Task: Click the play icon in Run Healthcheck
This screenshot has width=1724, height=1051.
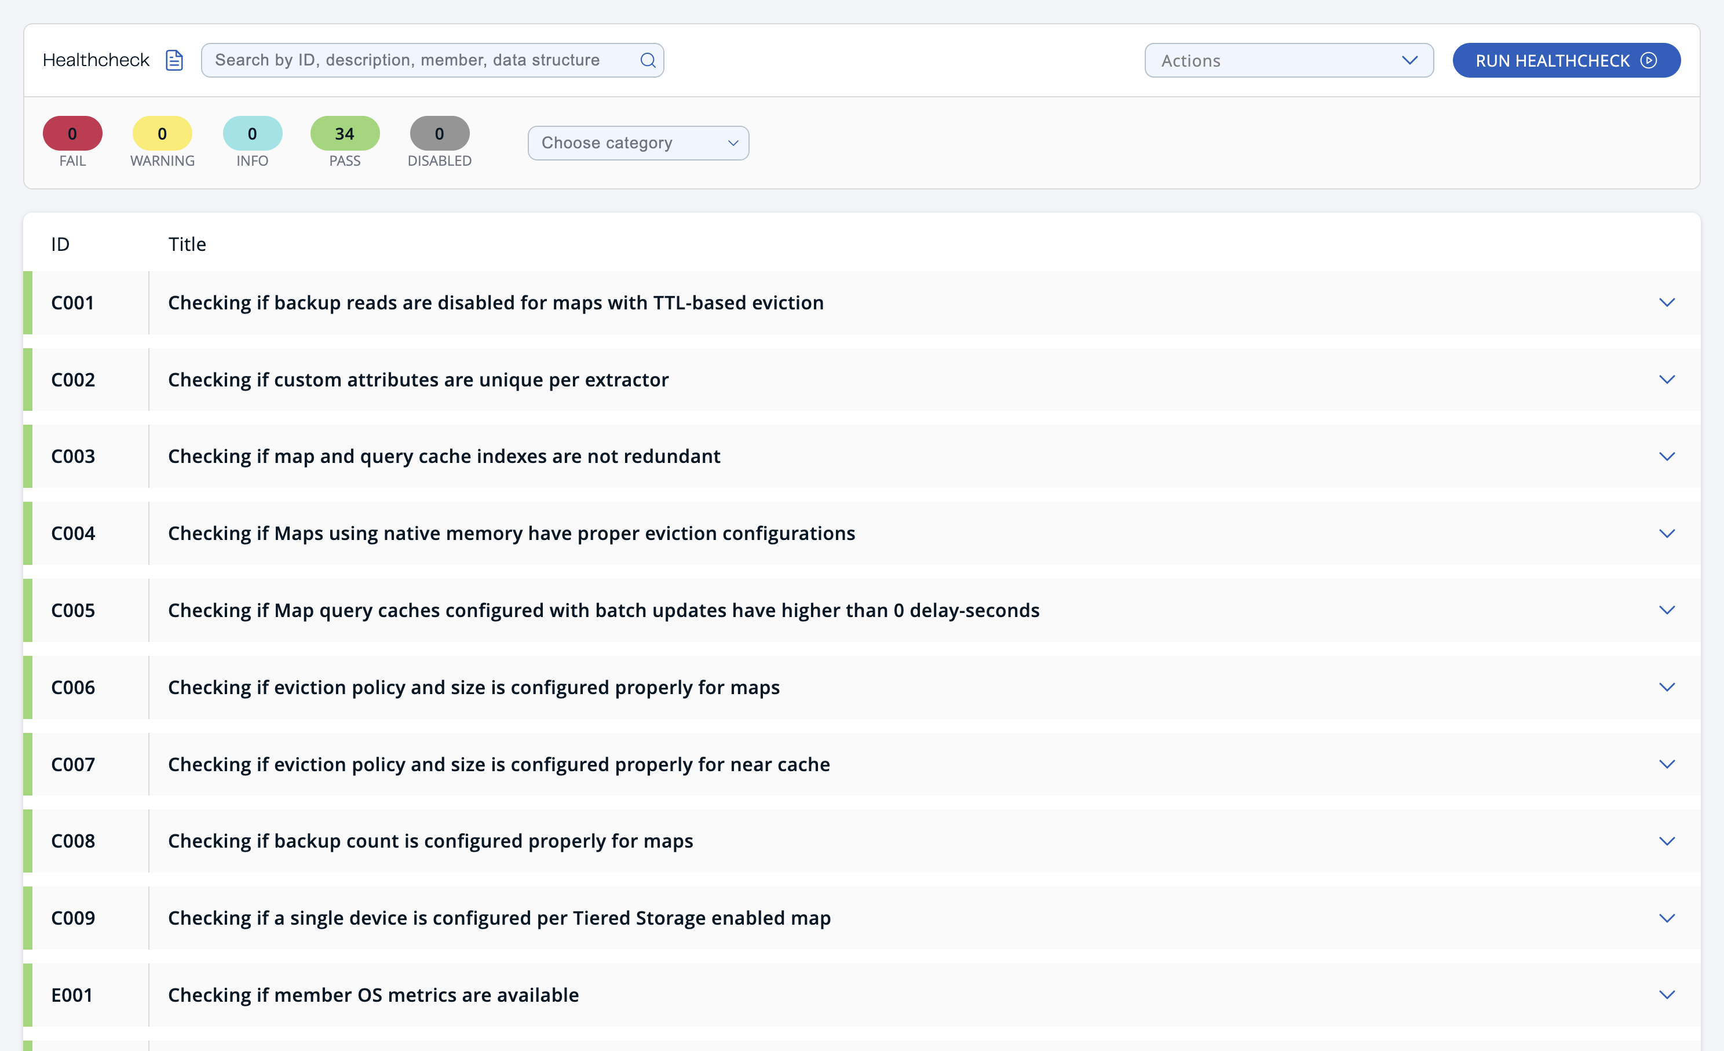Action: pyautogui.click(x=1649, y=60)
